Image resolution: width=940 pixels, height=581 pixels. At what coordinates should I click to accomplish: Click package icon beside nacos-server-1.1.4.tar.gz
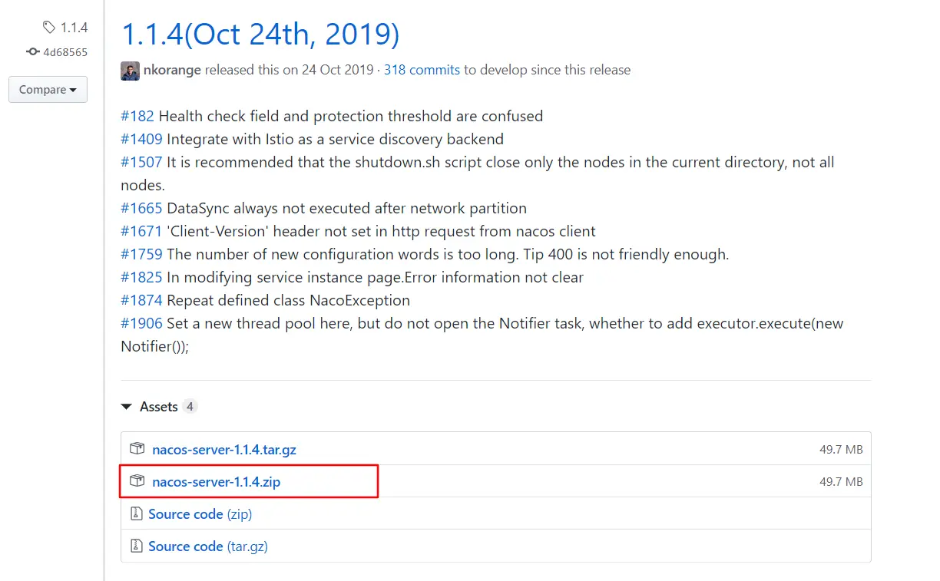[x=137, y=449]
